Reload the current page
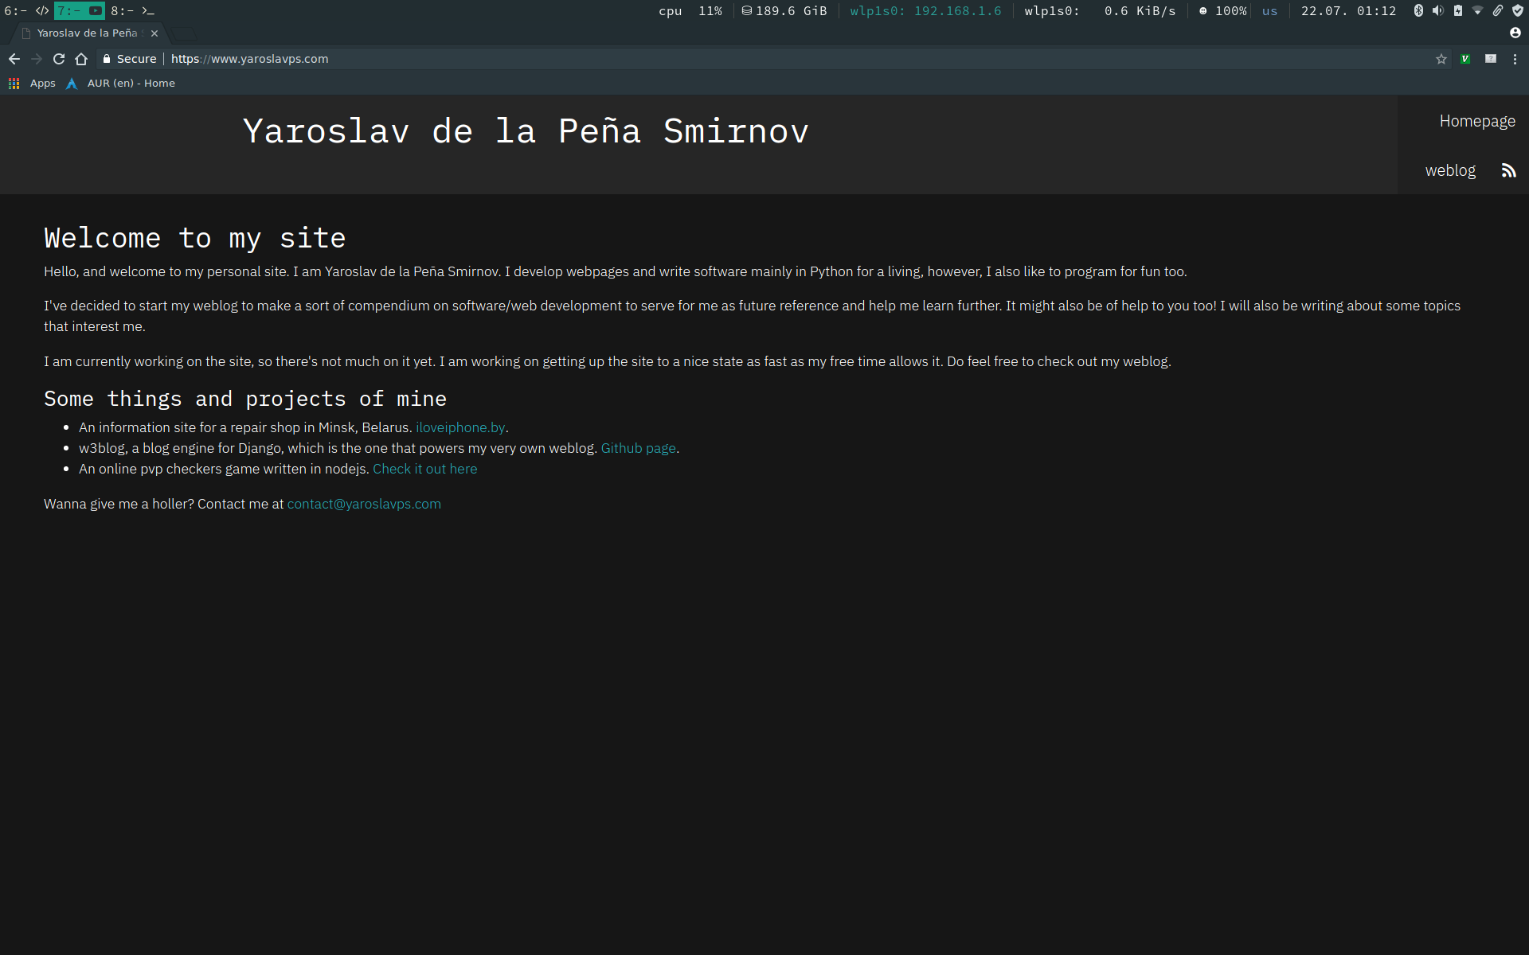Viewport: 1529px width, 955px height. [x=59, y=59]
